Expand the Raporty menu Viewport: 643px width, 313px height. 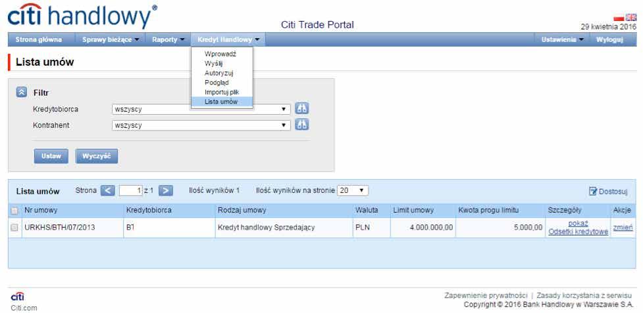coord(168,39)
